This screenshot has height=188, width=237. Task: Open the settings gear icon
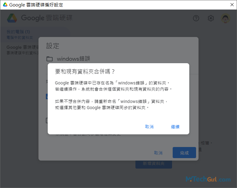point(211,18)
